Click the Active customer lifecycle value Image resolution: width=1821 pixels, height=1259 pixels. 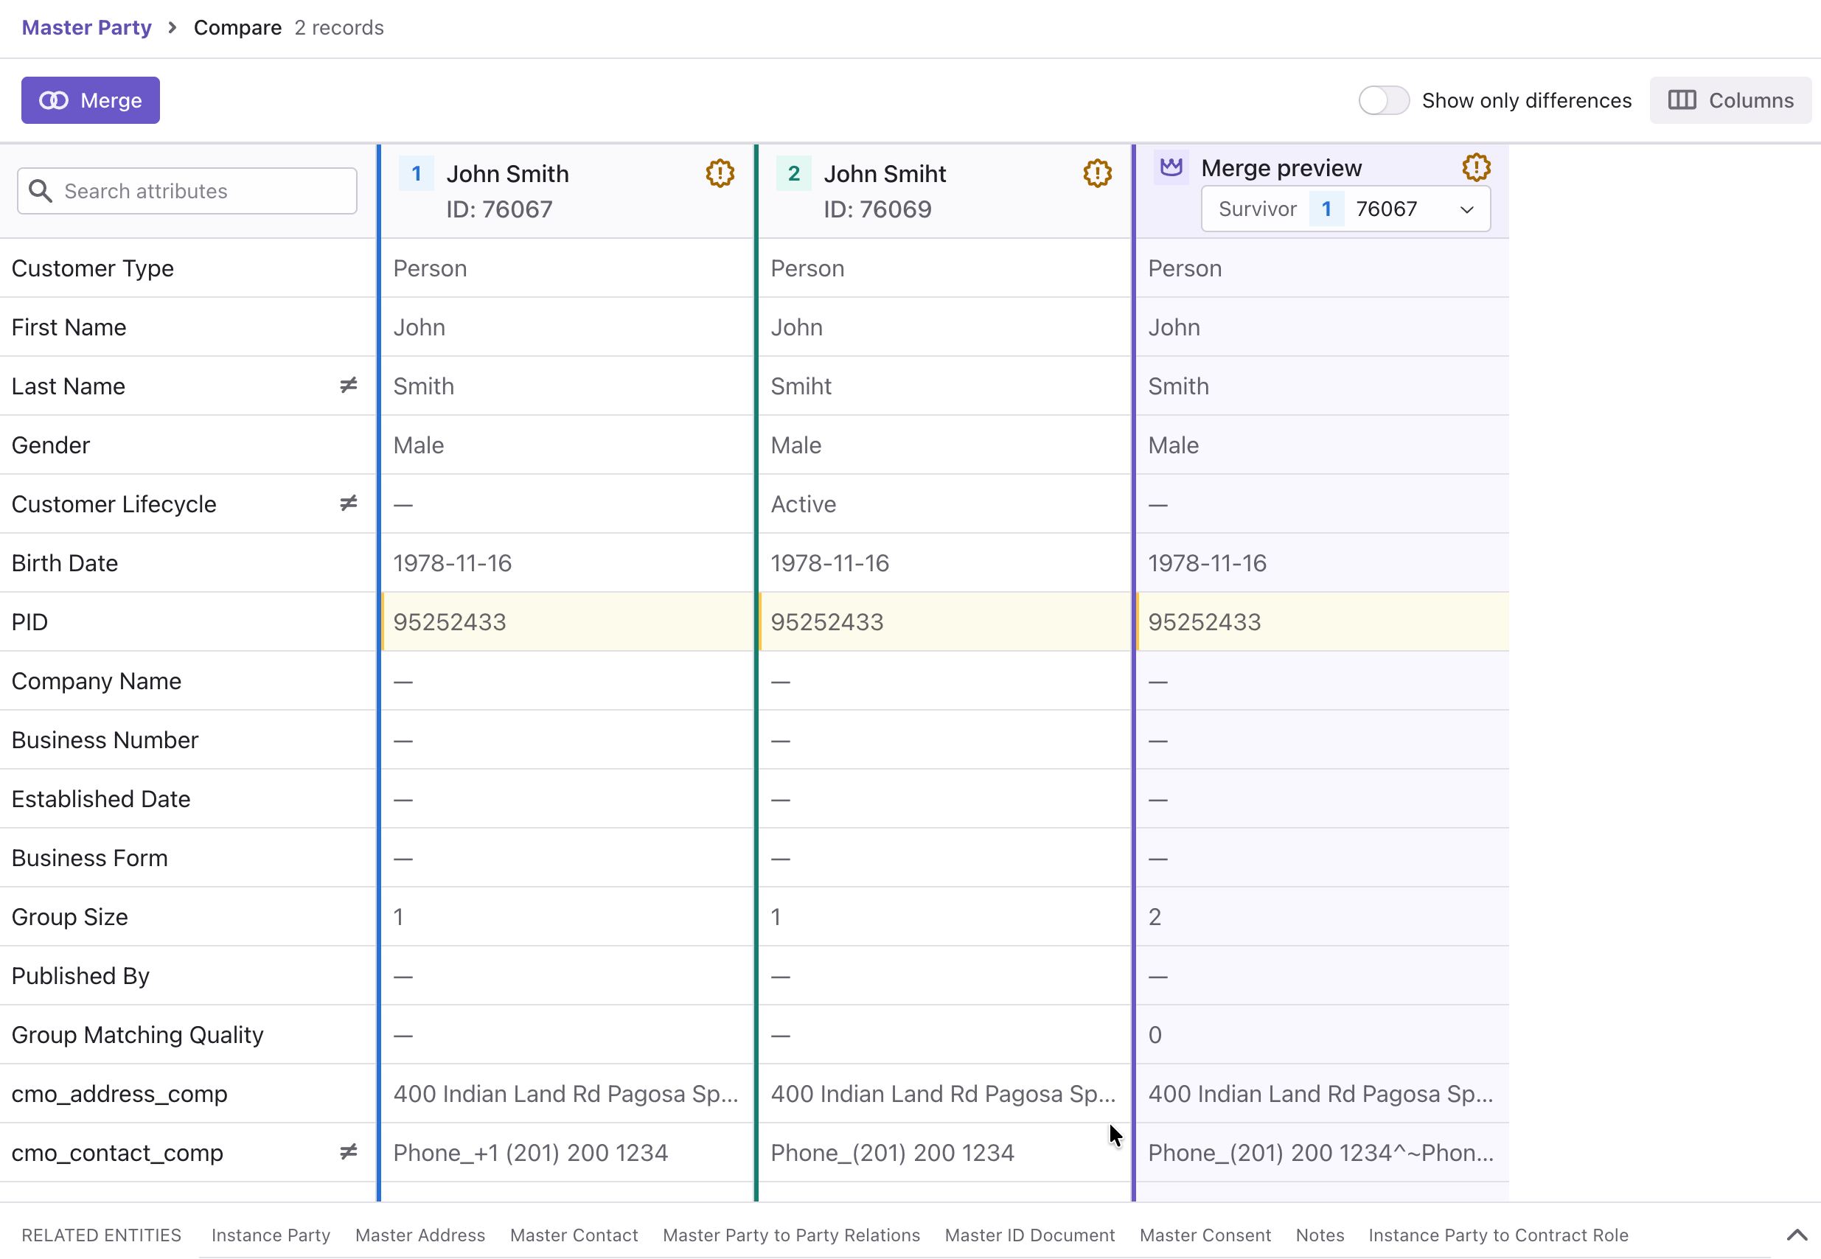tap(803, 504)
